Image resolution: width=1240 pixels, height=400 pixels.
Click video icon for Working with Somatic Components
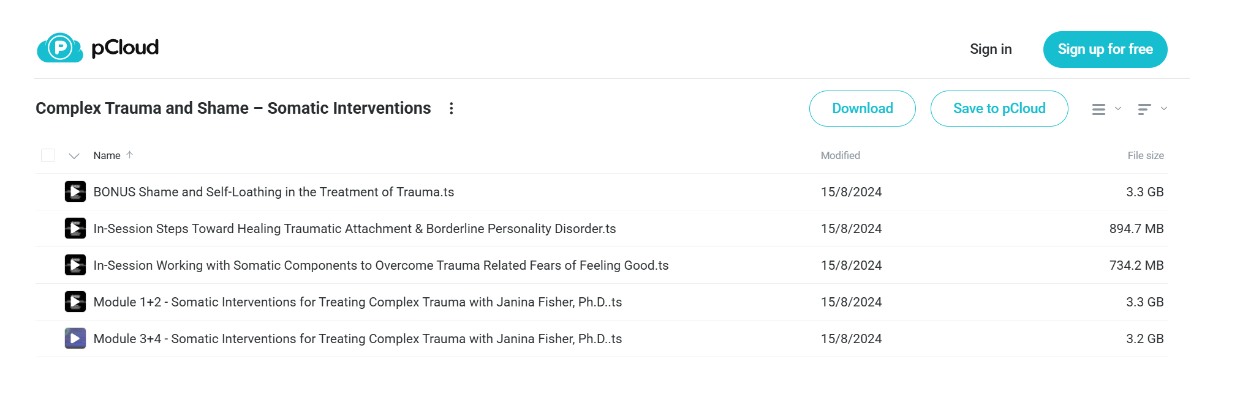click(75, 265)
